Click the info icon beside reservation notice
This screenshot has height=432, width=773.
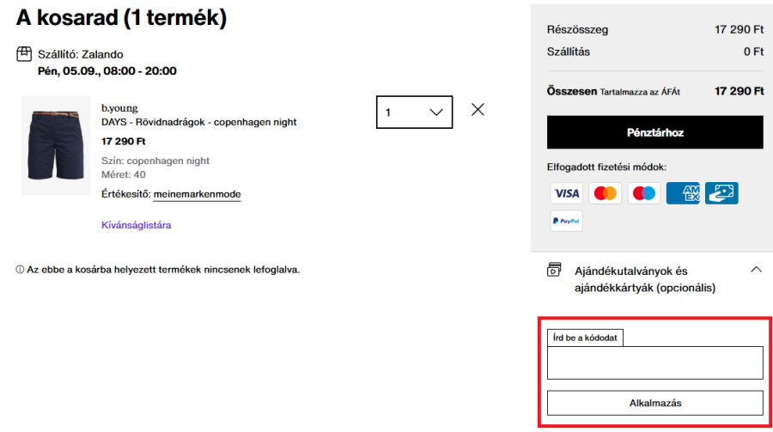click(19, 270)
